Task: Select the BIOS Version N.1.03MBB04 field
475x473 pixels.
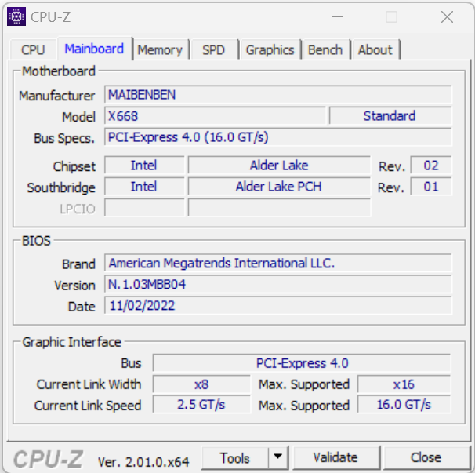Action: (x=277, y=284)
